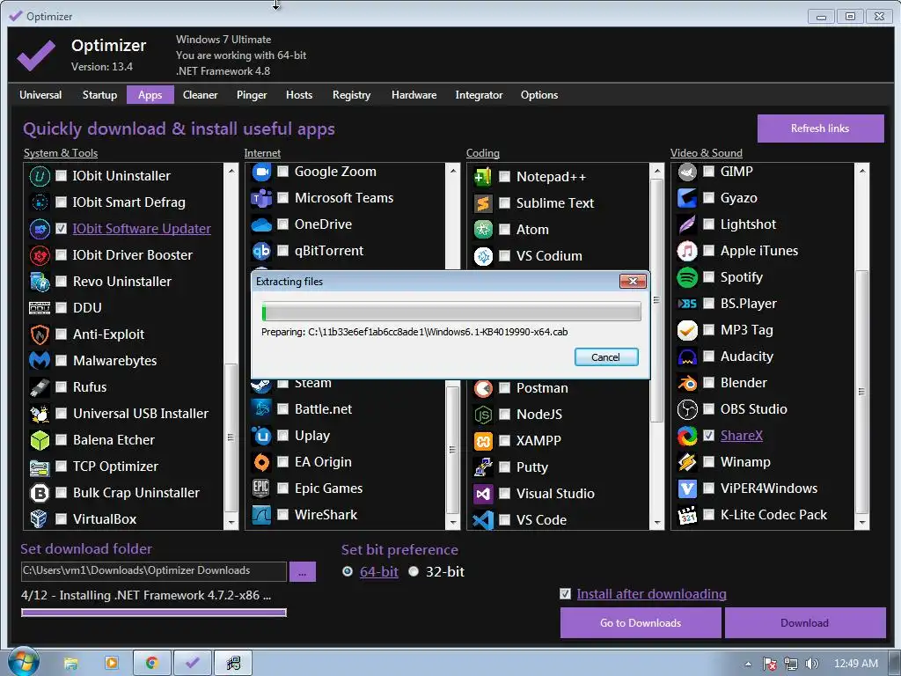Click the Action Center flag tray icon
Screen dimensions: 901x676
tap(769, 664)
